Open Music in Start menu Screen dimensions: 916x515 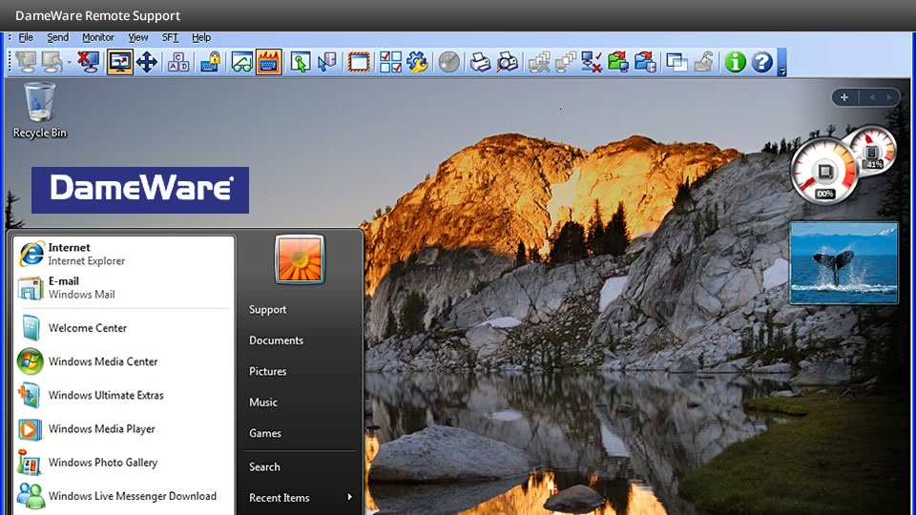(263, 402)
